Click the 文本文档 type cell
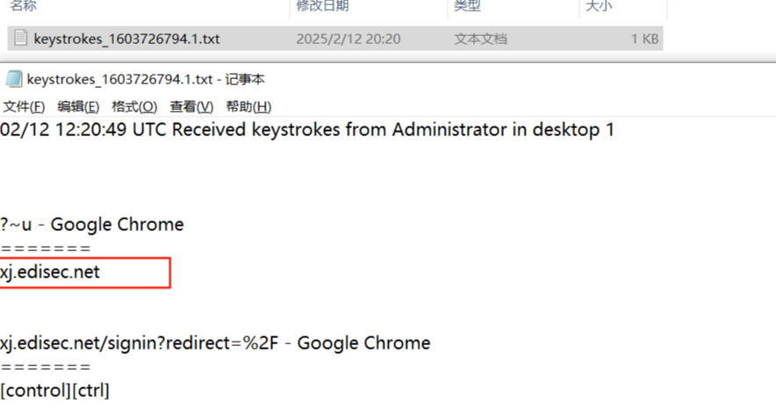 click(x=480, y=39)
